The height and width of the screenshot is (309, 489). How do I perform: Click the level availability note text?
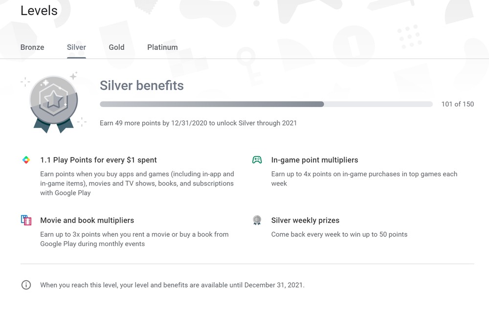coord(172,285)
